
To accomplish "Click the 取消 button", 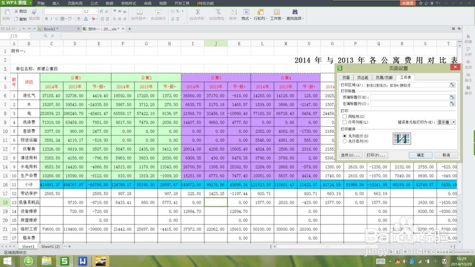I will [446, 155].
